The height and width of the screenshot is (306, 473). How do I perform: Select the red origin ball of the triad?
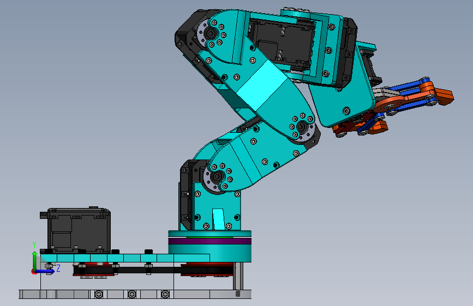pos(33,272)
